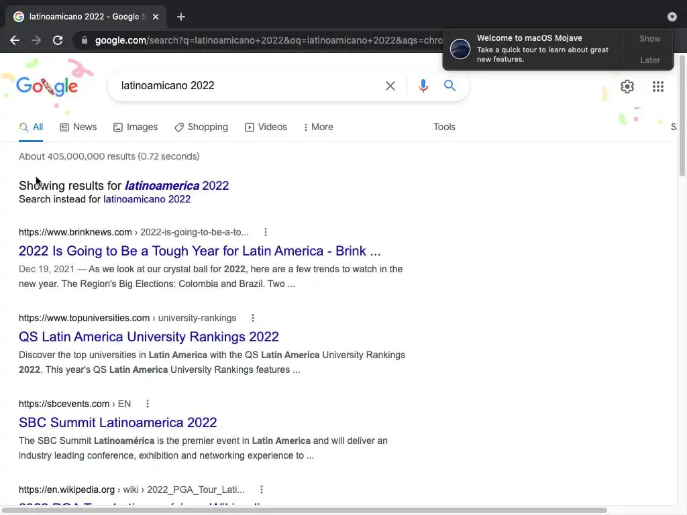Viewport: 687px width, 515px height.
Task: Click the Welcome to macOS Mojave title
Action: pos(529,38)
